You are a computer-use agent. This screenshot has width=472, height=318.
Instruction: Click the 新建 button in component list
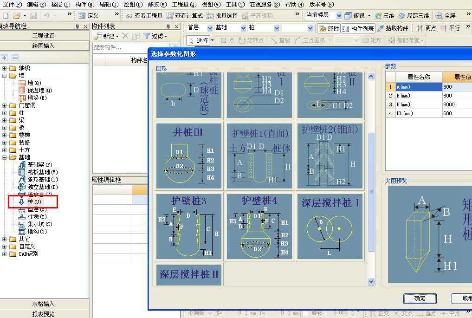[106, 36]
